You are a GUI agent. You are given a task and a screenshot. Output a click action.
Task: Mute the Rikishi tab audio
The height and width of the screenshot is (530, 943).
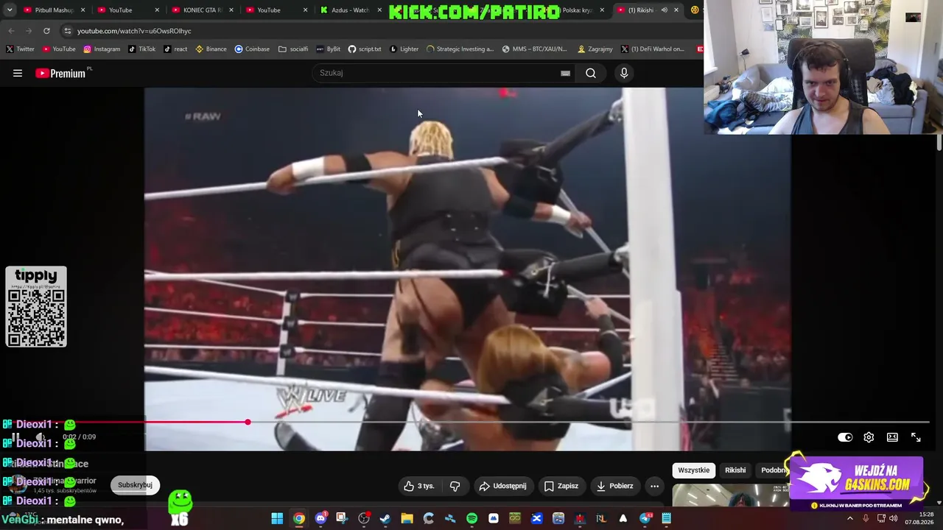[664, 10]
